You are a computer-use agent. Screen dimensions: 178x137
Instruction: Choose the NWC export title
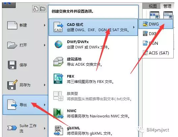coord(72,111)
